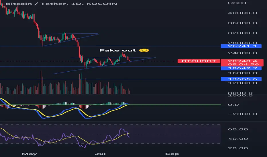This screenshot has height=157, width=267.
Task: Click the RSI 60.00 axis label
Action: tap(238, 129)
